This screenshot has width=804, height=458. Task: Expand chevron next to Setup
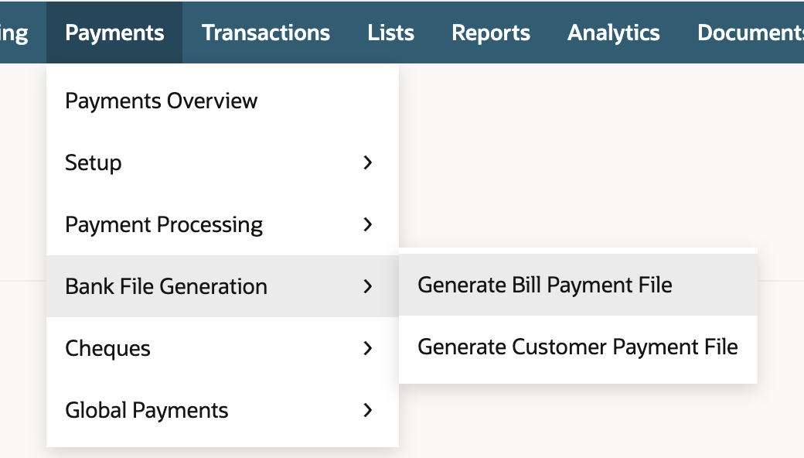pos(368,162)
